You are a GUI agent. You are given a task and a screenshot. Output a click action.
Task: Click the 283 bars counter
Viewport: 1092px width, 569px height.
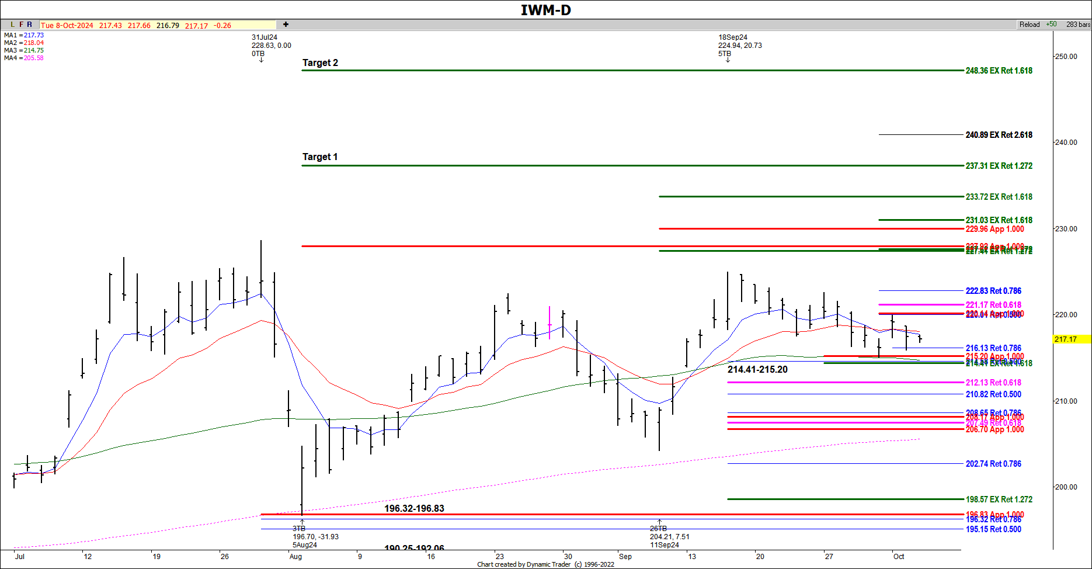pyautogui.click(x=1077, y=25)
